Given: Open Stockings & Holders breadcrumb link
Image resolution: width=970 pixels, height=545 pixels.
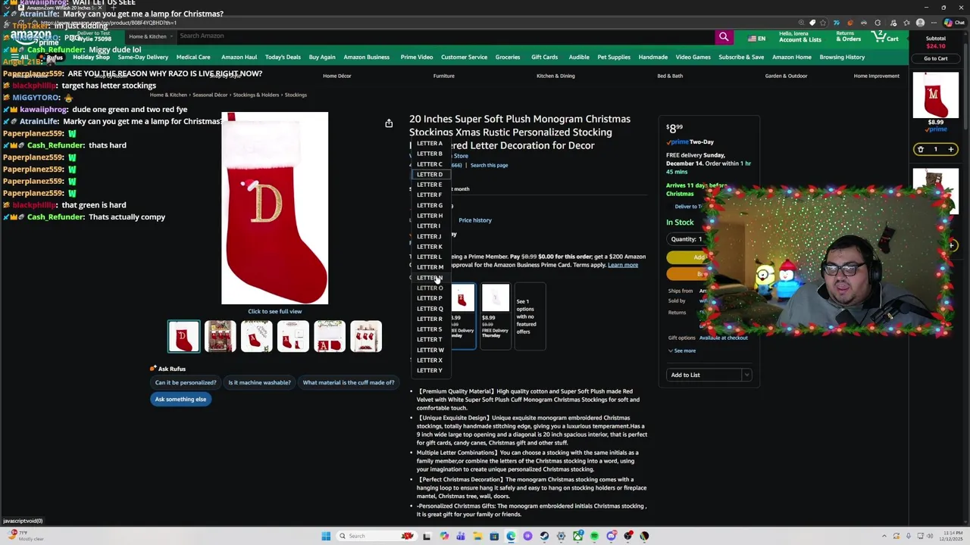Looking at the screenshot, I should [x=256, y=95].
